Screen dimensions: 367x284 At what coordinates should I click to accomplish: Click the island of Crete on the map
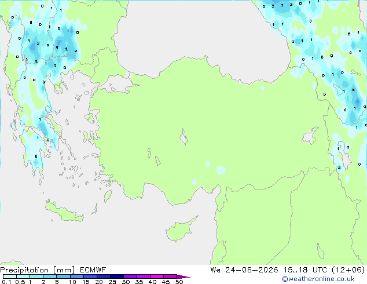pyautogui.click(x=64, y=212)
